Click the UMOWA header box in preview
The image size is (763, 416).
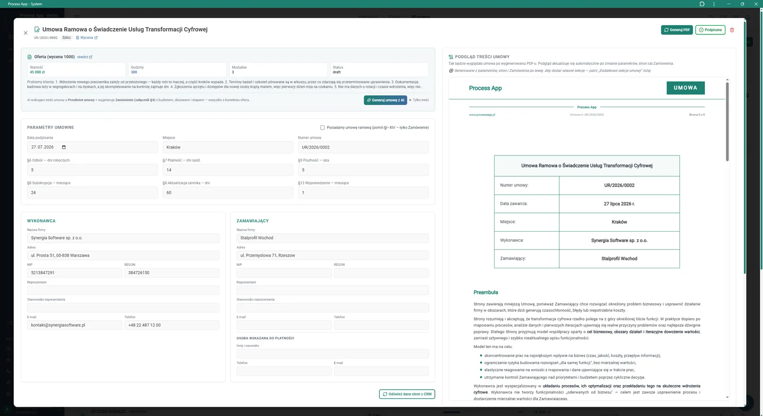(x=685, y=88)
